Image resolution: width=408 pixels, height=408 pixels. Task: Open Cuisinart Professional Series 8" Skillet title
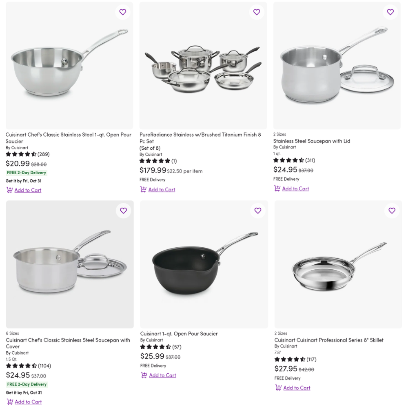[329, 340]
